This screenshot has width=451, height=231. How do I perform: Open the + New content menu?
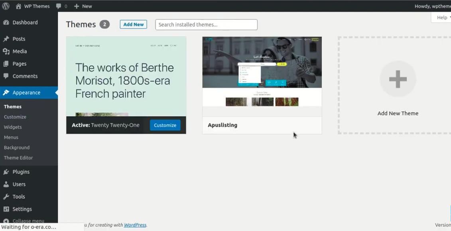(83, 6)
